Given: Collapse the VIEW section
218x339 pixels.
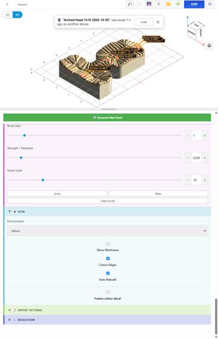Looking at the screenshot, I should tap(107, 211).
